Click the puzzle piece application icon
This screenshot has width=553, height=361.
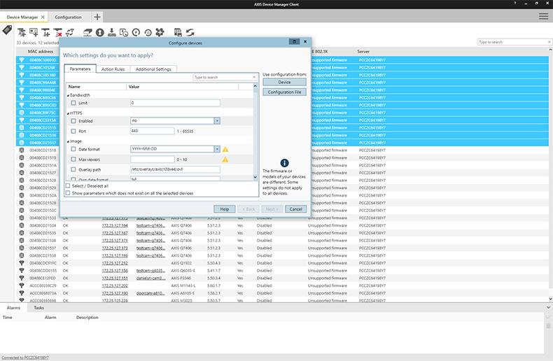160,32
